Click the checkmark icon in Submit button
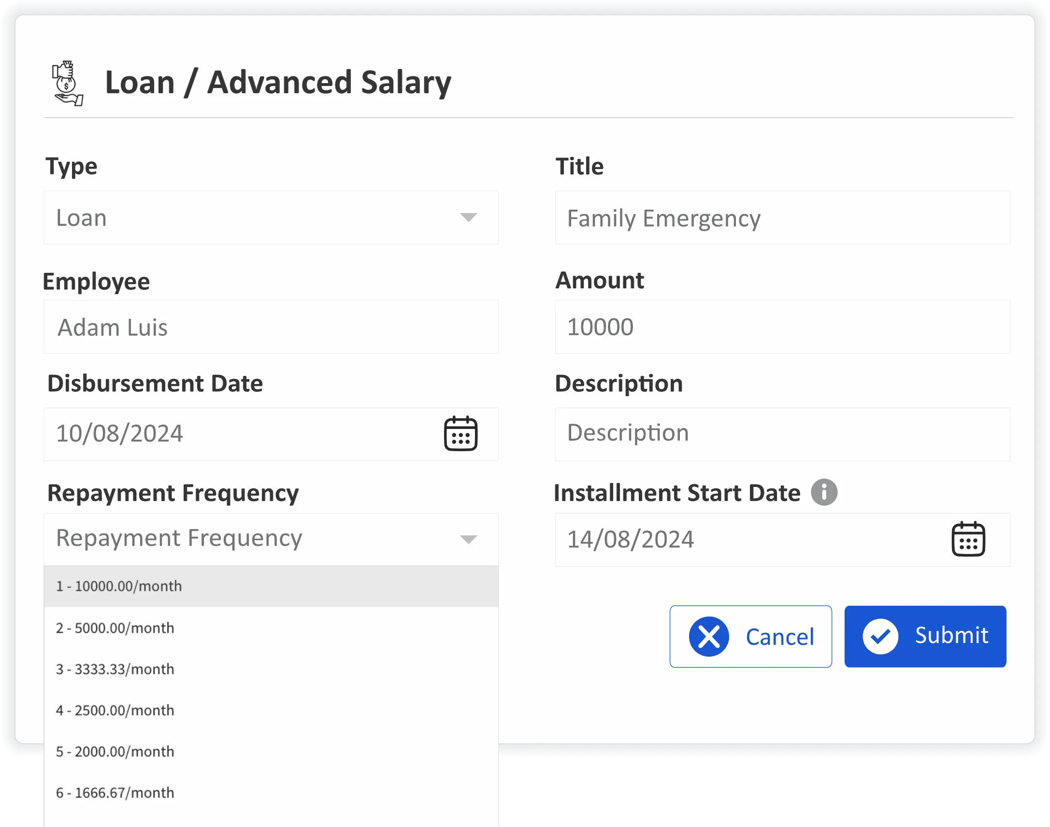Image resolution: width=1050 pixels, height=827 pixels. pos(879,636)
